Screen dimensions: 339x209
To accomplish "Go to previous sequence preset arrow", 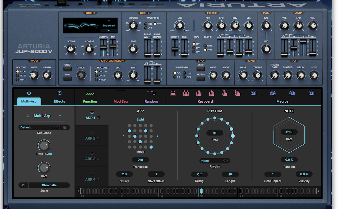I will pyautogui.click(x=53, y=127).
